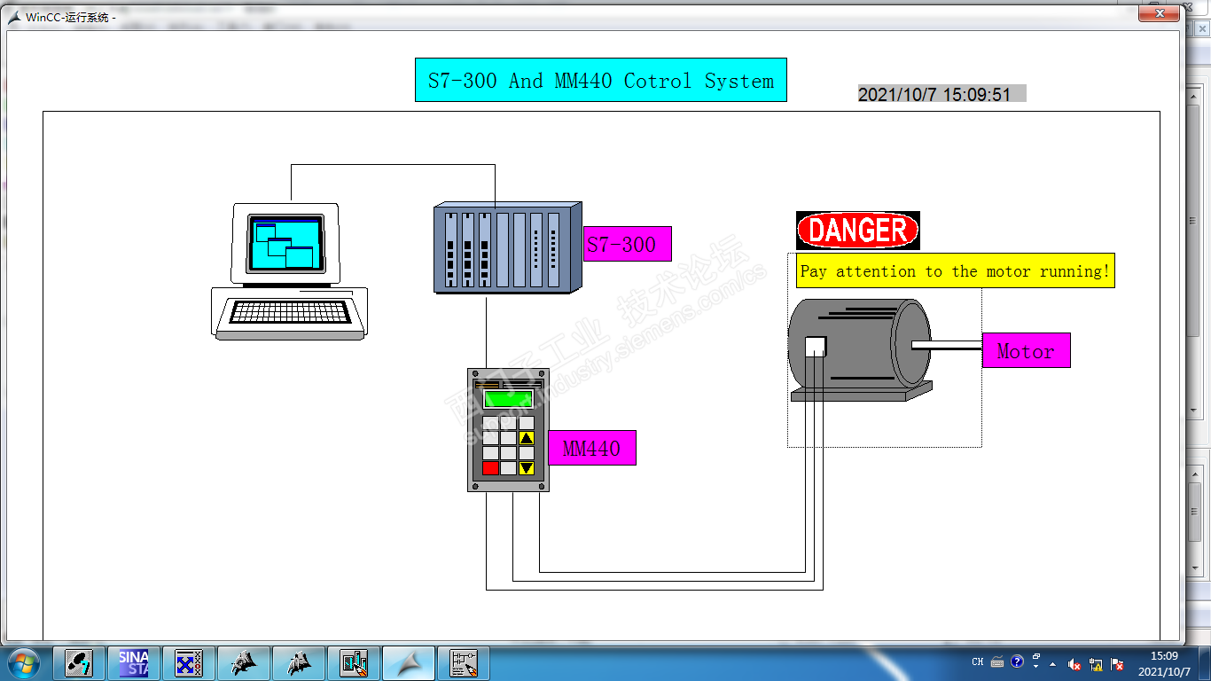1211x681 pixels.
Task: Open the SINAMICS STARTER taskbar icon
Action: [134, 663]
